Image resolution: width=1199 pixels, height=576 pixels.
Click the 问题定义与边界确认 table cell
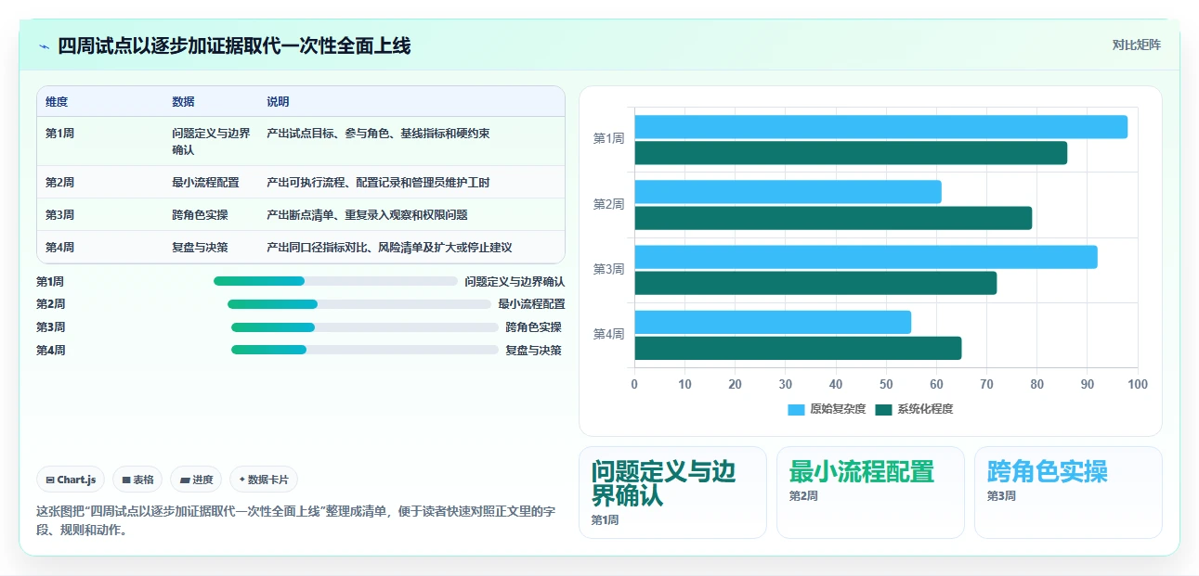[211, 141]
